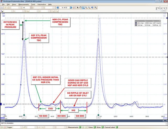Click the 'NSF CYL RUNNING' notes text field
Screen dimensions: 168x129
tap(82, 123)
